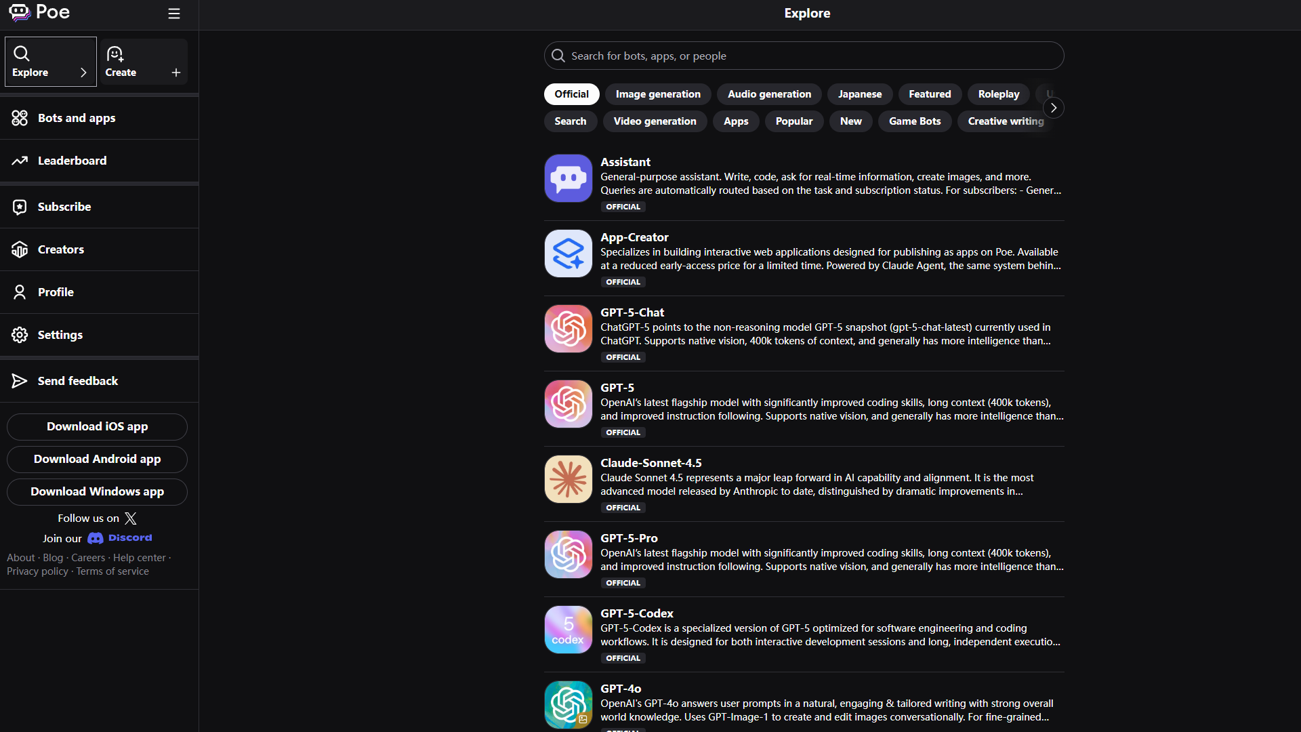
Task: Click the plus icon on Create
Action: (x=176, y=73)
